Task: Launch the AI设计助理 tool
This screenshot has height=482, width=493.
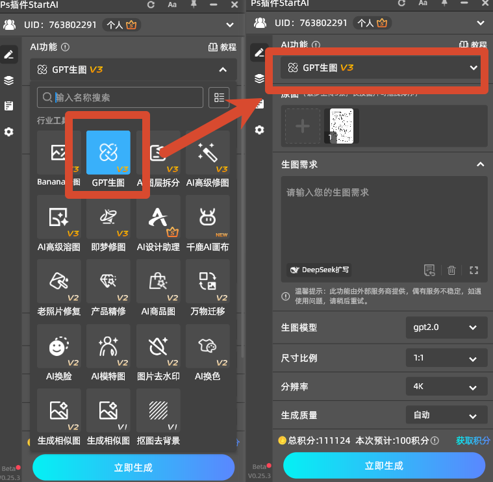Action: (x=158, y=217)
